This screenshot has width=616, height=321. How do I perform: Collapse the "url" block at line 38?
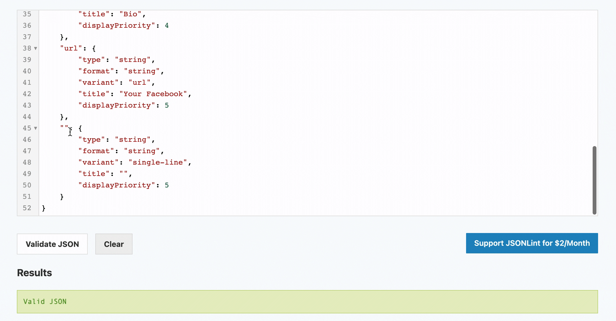click(x=36, y=48)
